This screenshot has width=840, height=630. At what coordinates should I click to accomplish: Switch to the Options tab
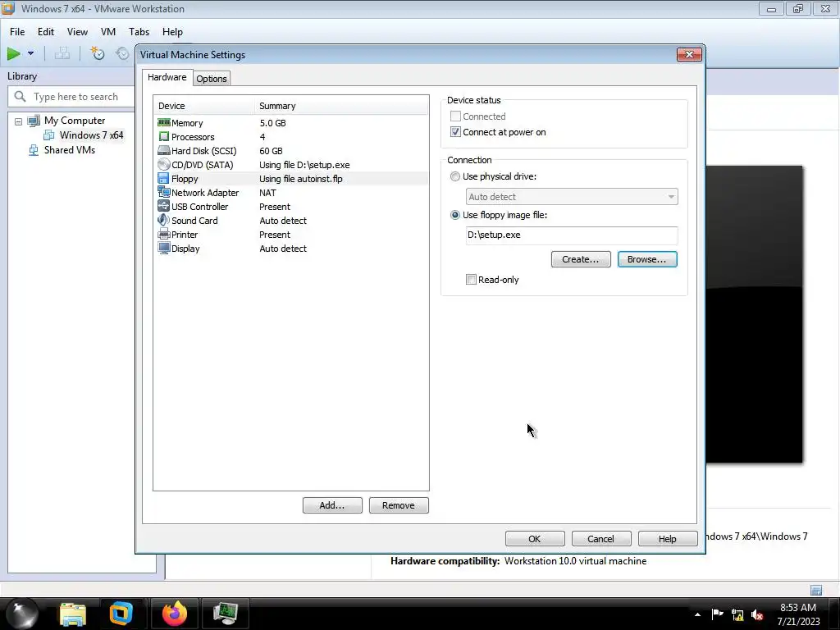(212, 79)
